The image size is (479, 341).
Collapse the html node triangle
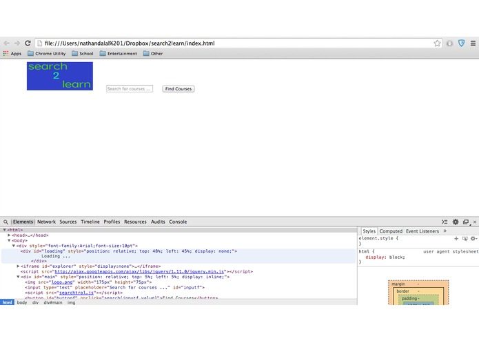pyautogui.click(x=4, y=230)
